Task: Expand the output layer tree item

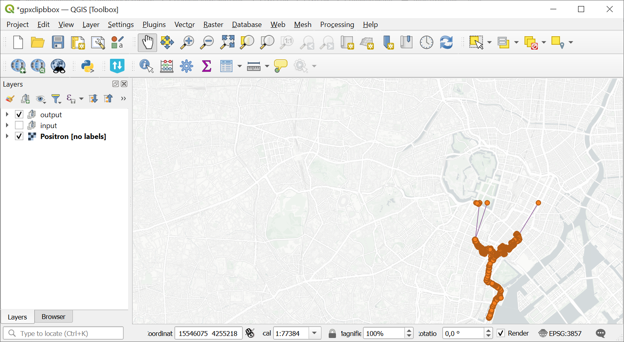Action: [7, 114]
